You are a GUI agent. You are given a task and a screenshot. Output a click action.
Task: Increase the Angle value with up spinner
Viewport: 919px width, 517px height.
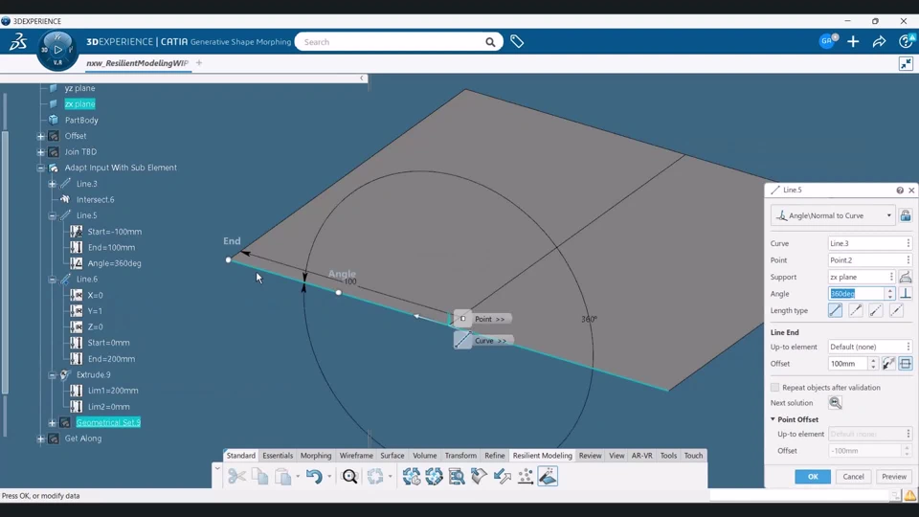pos(889,290)
